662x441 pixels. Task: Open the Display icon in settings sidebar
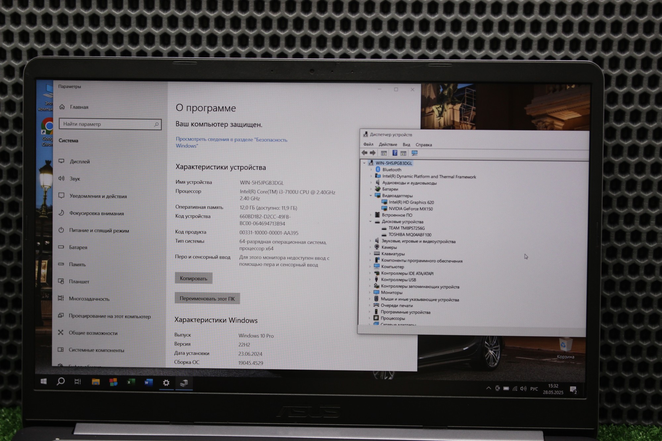tap(62, 161)
